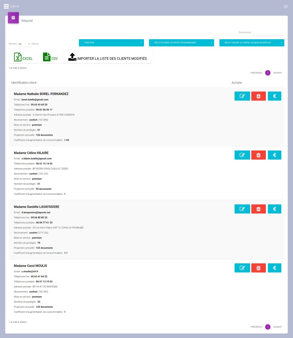Go to SUIVANT page at bottom
293x338 pixels.
(x=278, y=327)
